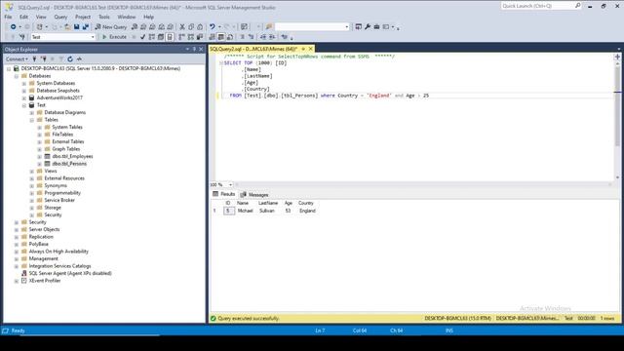Click the Decrease Indent icon

[x=263, y=37]
